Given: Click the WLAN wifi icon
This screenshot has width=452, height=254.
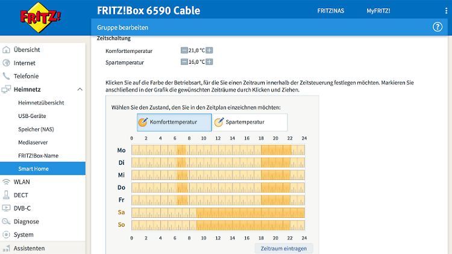Looking at the screenshot, I should tap(7, 182).
